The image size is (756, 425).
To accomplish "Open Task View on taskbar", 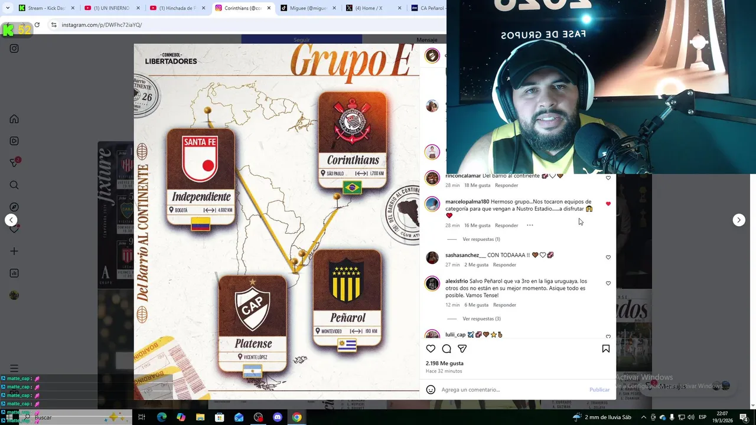I will coord(142,417).
